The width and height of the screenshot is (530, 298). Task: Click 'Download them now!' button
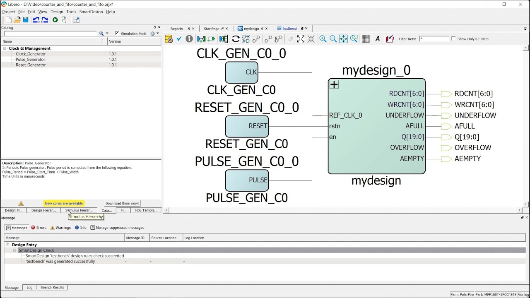tap(122, 203)
